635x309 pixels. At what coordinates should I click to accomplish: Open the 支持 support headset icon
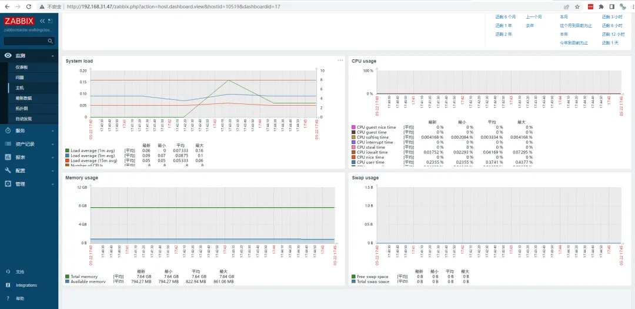click(8, 272)
